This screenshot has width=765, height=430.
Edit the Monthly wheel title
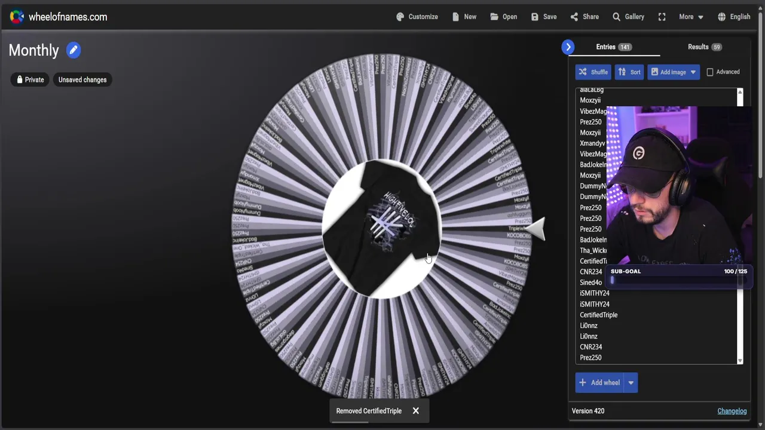pyautogui.click(x=74, y=50)
